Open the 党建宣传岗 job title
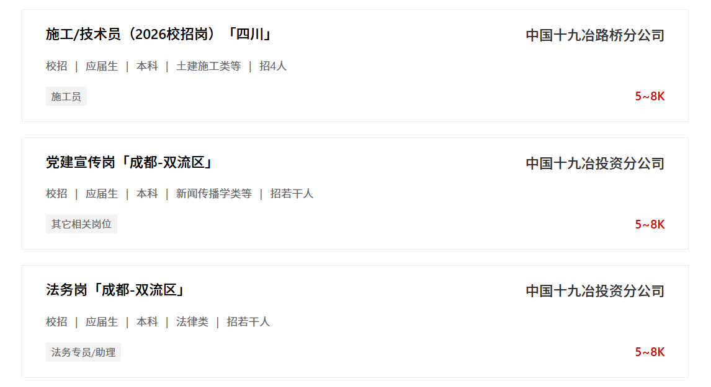The height and width of the screenshot is (387, 711). tap(130, 163)
